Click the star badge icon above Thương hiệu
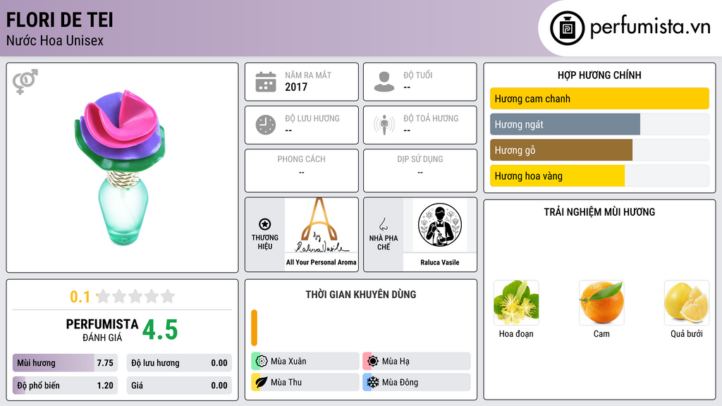The width and height of the screenshot is (722, 406). point(265,224)
